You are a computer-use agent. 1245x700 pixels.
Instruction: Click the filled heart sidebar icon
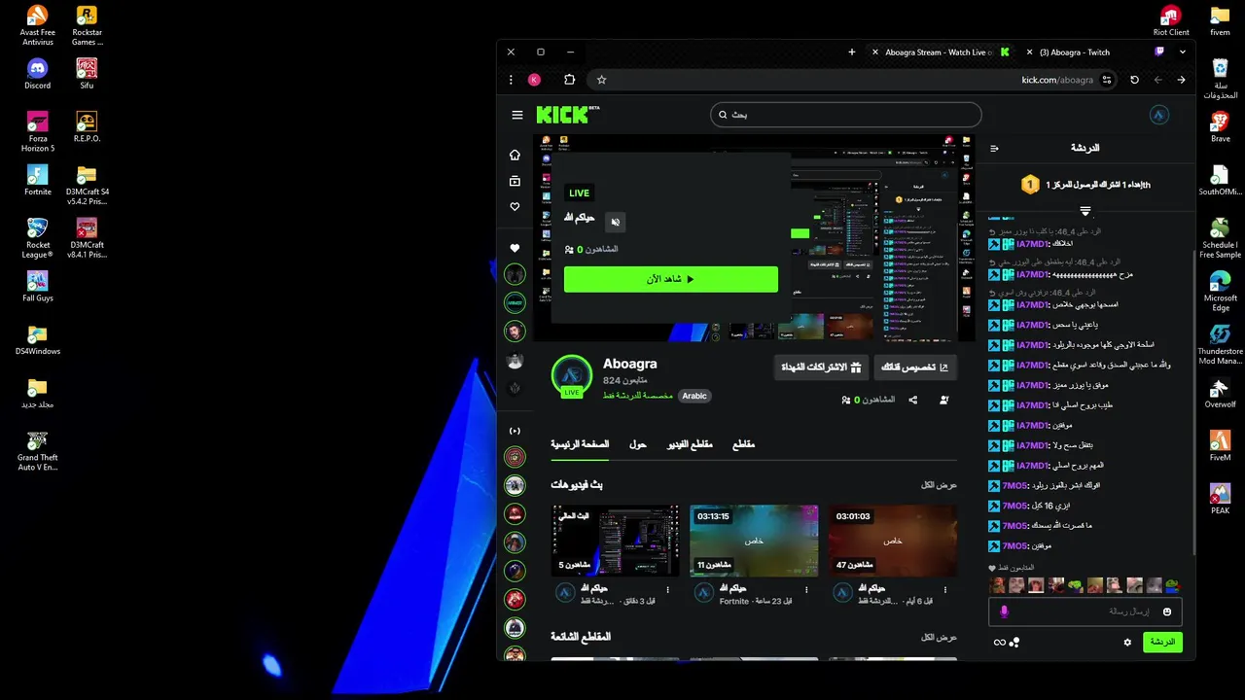(515, 248)
